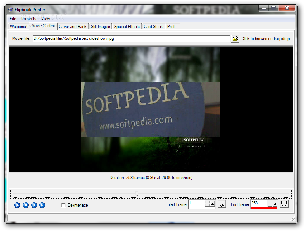Step forward to next frame

(x=42, y=205)
